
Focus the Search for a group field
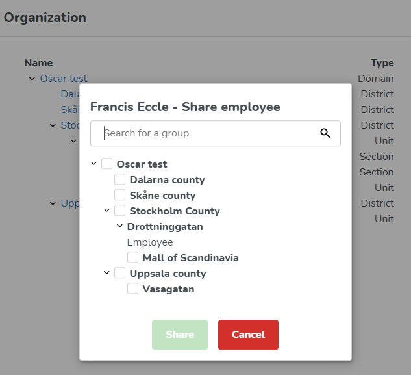[208, 133]
